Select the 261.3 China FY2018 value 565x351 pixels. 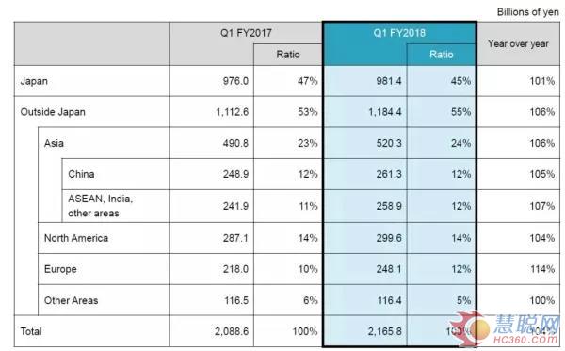point(389,174)
